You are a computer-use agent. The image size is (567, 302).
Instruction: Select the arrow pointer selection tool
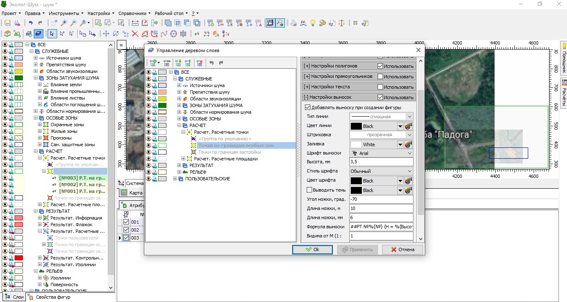click(x=52, y=34)
